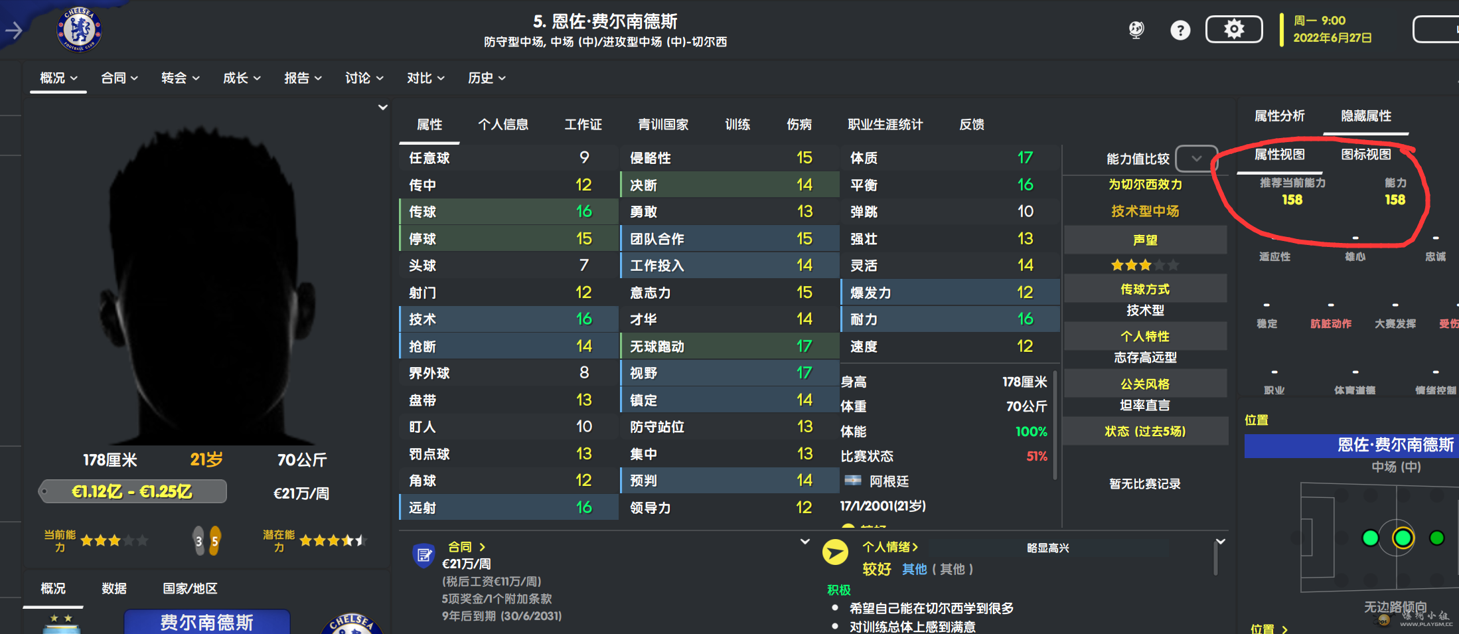Select central midfield position dot on pitch

[x=1403, y=538]
